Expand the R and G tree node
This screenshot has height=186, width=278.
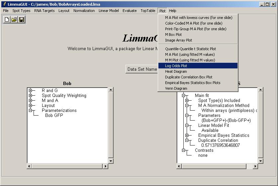[31, 90]
